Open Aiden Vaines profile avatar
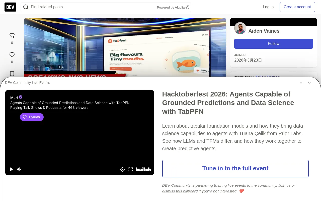Image resolution: width=321 pixels, height=201 pixels. pyautogui.click(x=240, y=28)
